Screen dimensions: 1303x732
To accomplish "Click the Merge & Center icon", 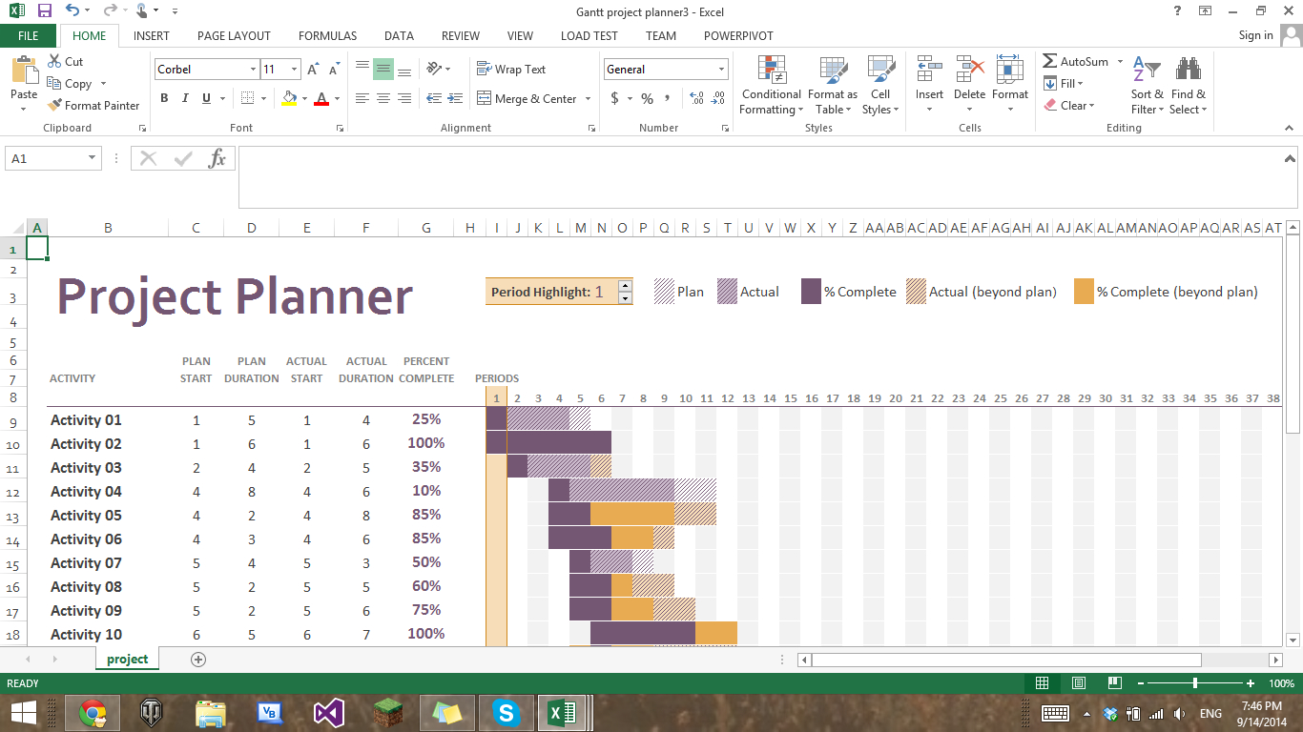I will pos(484,98).
